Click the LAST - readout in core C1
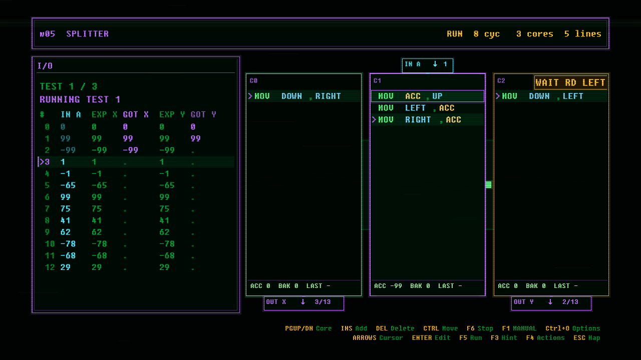This screenshot has height=360, width=641. 450,286
